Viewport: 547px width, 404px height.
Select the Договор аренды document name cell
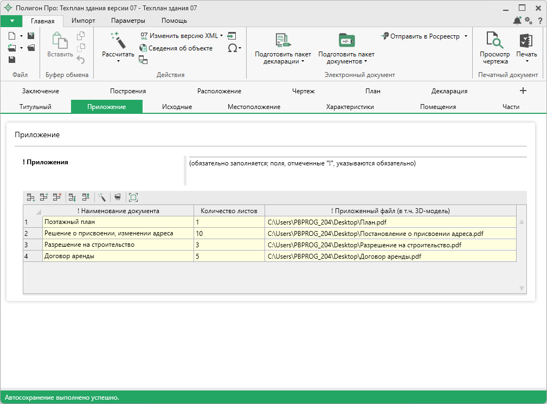point(118,256)
